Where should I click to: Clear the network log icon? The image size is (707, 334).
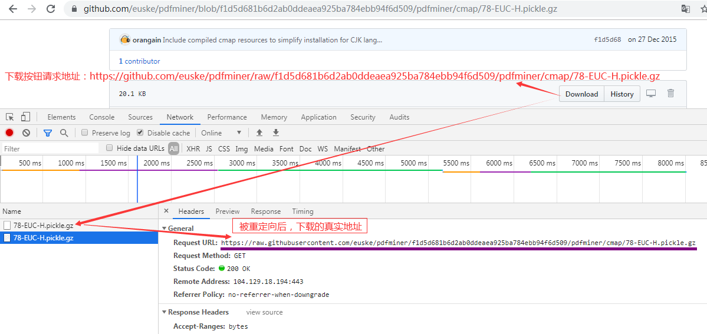click(x=26, y=133)
